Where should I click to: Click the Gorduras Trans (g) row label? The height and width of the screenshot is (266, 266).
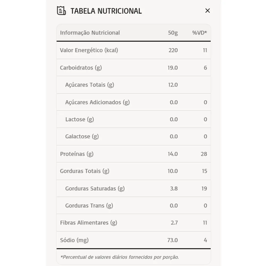click(89, 206)
